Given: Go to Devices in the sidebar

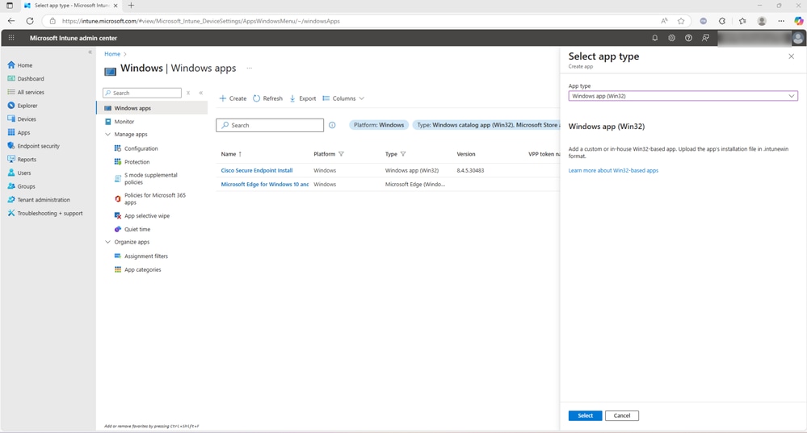Looking at the screenshot, I should click(22, 119).
